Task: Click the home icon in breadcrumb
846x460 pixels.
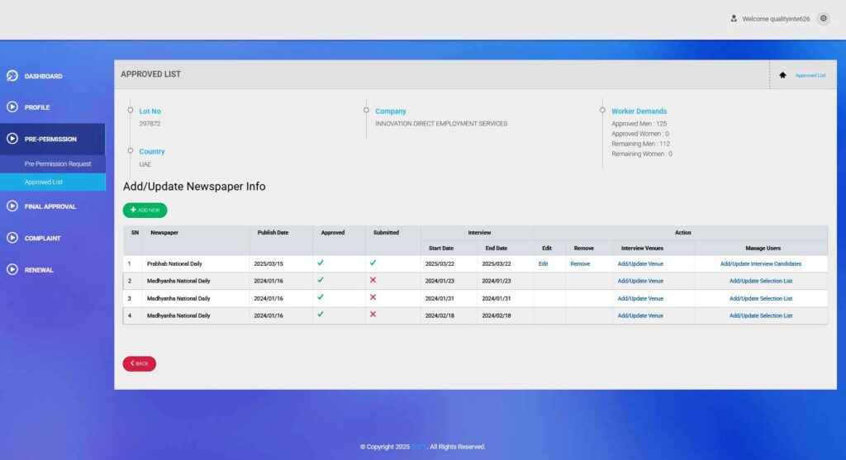Action: tap(782, 75)
